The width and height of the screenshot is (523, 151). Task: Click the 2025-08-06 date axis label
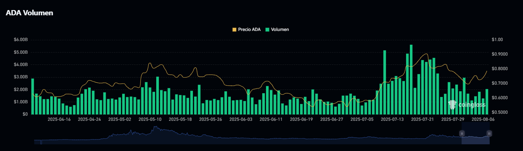tap(483, 120)
